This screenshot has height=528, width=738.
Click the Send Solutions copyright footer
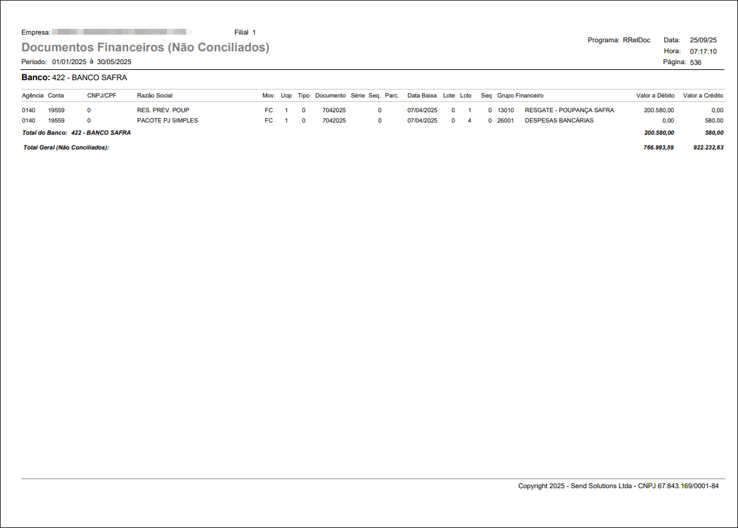click(618, 486)
